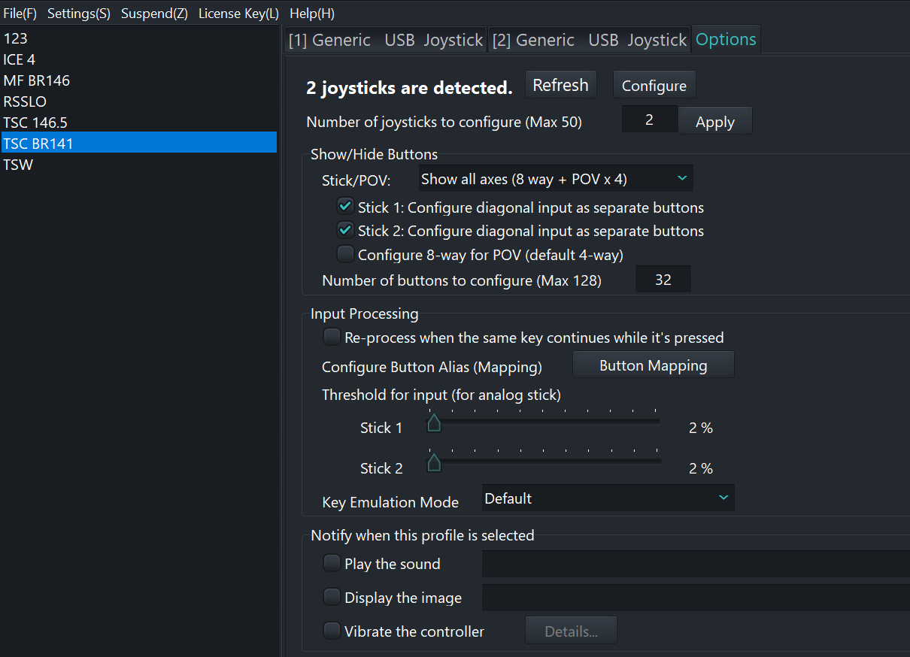
Task: Open the File menu
Action: (x=20, y=14)
